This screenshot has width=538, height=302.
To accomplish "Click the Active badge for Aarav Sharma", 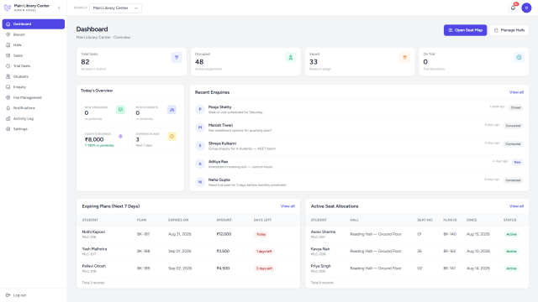I will pos(511,234).
